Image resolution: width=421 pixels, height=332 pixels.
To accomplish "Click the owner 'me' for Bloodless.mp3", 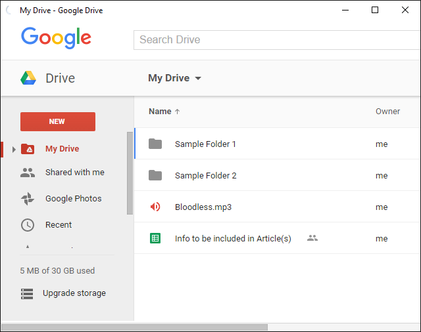I will coord(382,207).
